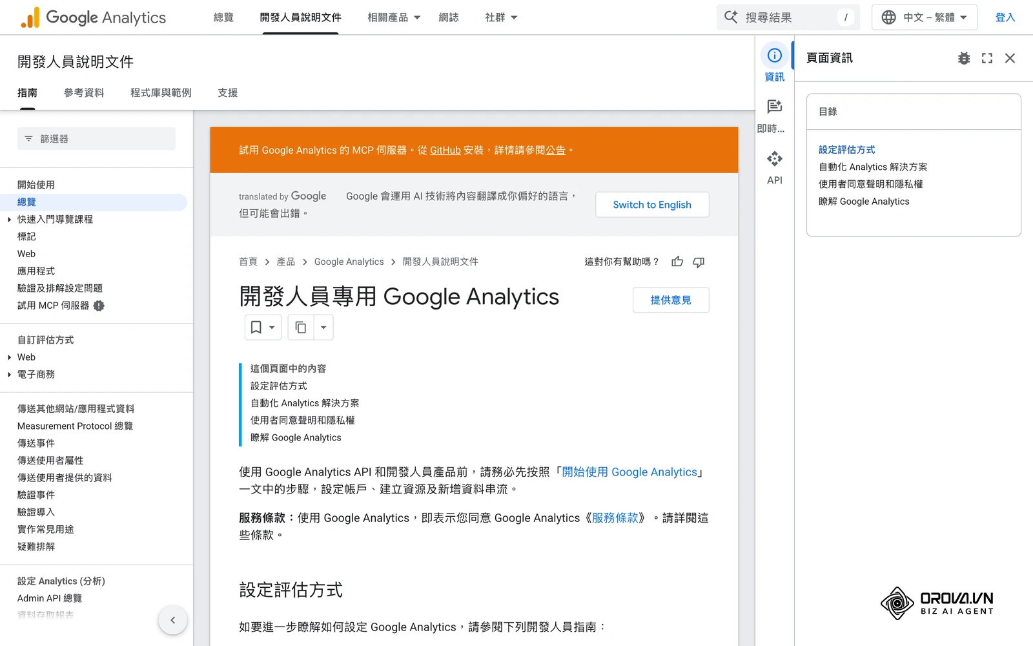Collapse the left navigation with the chevron button
The image size is (1033, 646).
coord(173,620)
